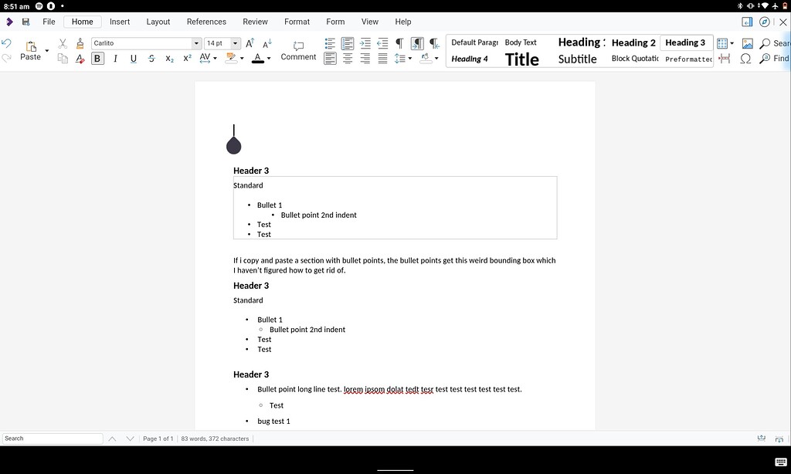Toggle ordered numbered list
The width and height of the screenshot is (791, 474).
click(347, 43)
